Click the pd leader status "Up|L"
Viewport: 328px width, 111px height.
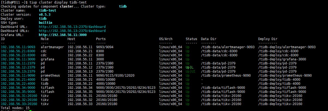(x=190, y=67)
